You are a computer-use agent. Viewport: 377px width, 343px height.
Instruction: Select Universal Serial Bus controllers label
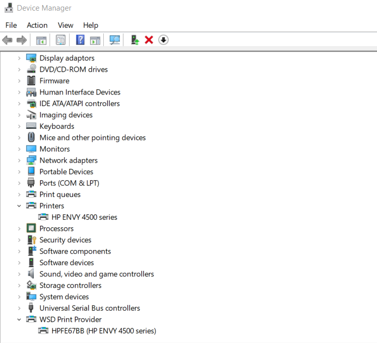tap(90, 308)
